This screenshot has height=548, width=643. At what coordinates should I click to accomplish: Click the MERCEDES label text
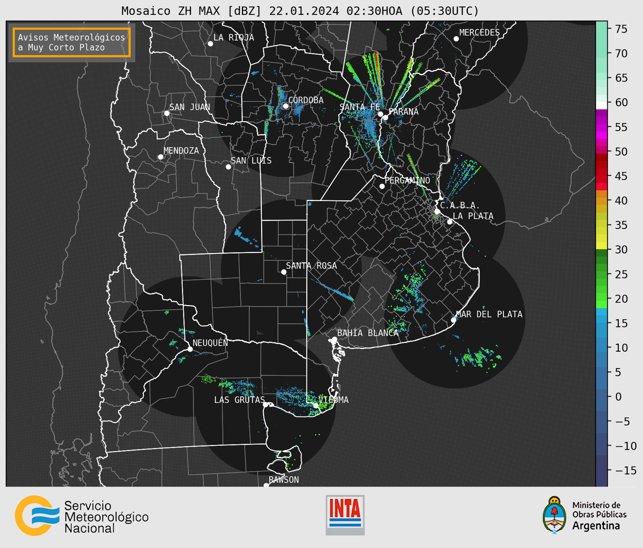coord(479,33)
